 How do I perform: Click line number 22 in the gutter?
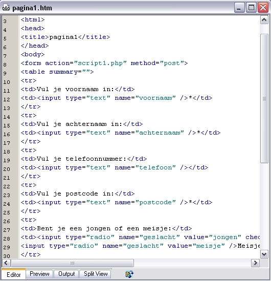click(7, 186)
